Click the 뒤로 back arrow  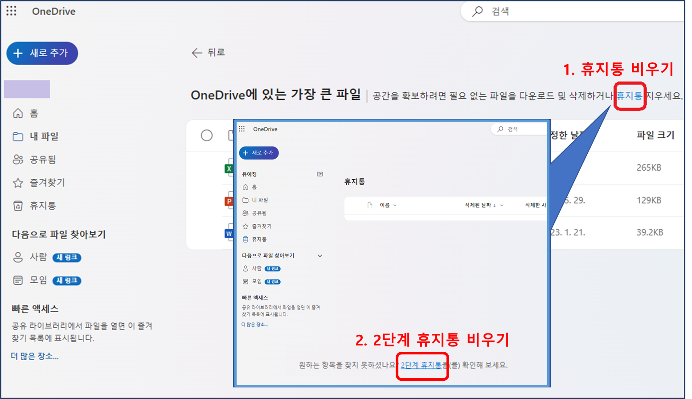197,53
